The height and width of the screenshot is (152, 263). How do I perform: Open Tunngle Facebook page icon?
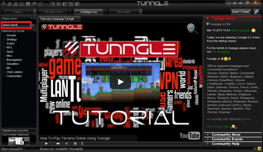point(52,4)
